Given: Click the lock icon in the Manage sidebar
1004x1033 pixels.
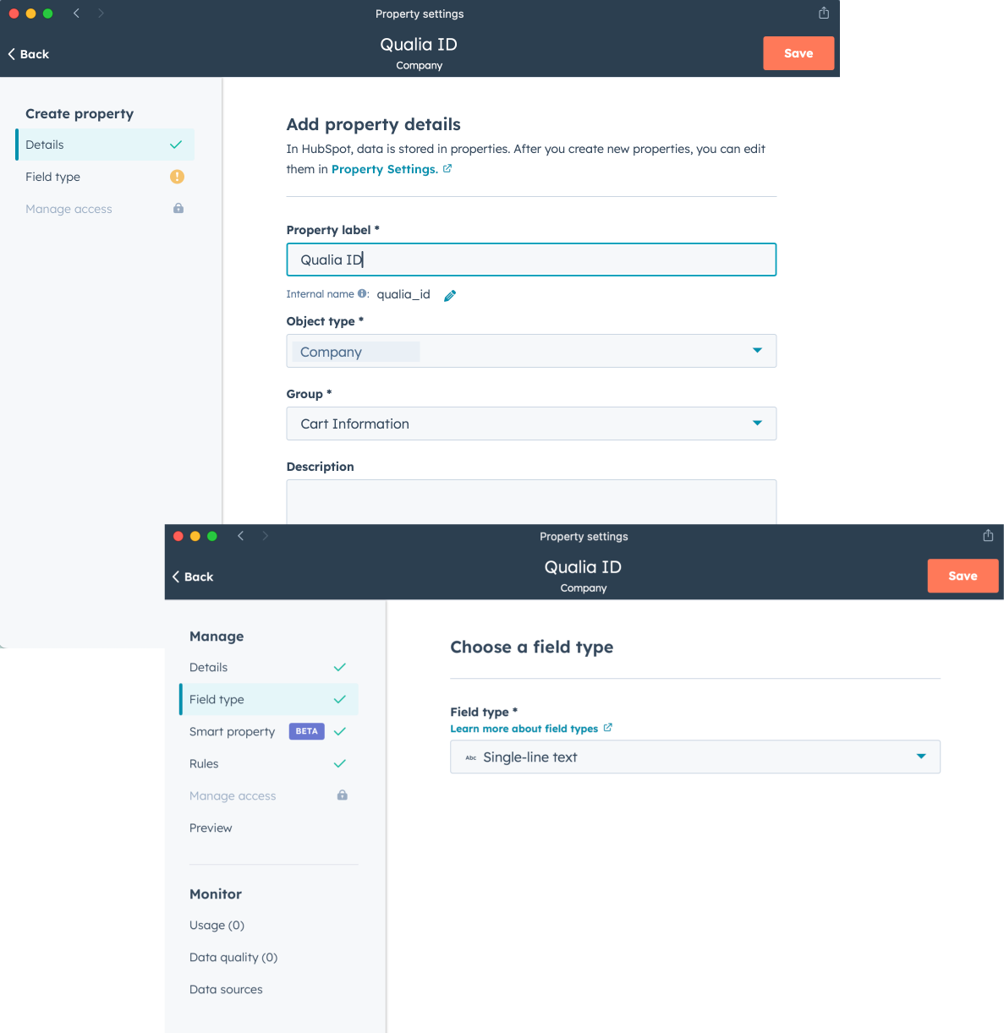Looking at the screenshot, I should [x=343, y=795].
